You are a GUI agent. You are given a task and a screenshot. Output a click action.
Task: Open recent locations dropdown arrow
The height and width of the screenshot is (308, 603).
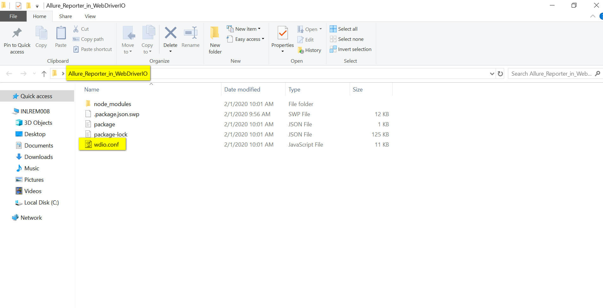pyautogui.click(x=34, y=74)
